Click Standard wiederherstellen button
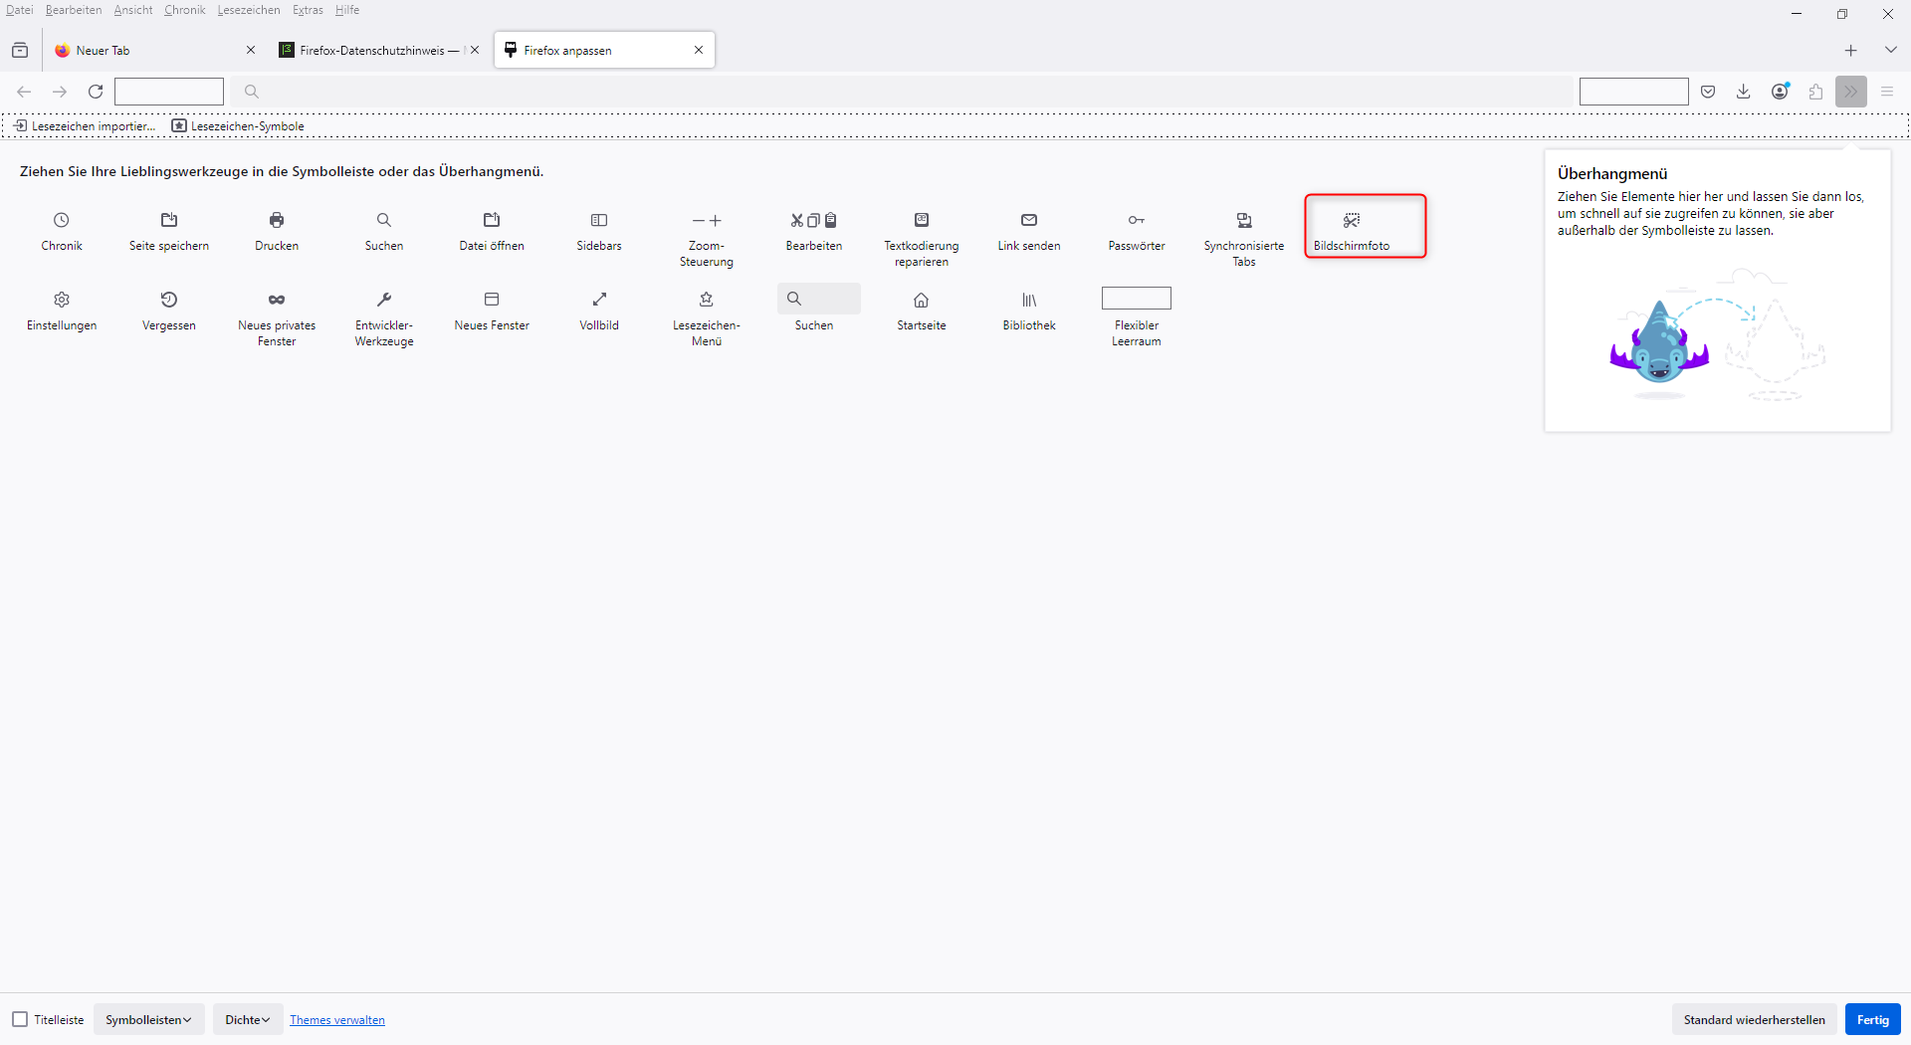The width and height of the screenshot is (1911, 1045). pyautogui.click(x=1754, y=1019)
